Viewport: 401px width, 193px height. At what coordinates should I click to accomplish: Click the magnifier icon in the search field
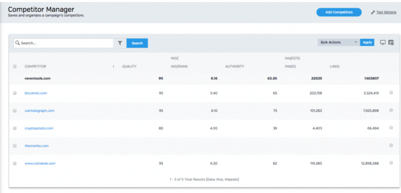click(x=18, y=43)
